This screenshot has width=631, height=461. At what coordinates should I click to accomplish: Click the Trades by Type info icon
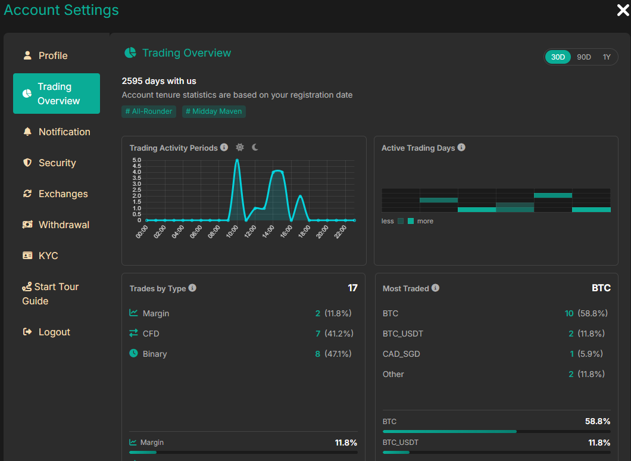click(192, 288)
